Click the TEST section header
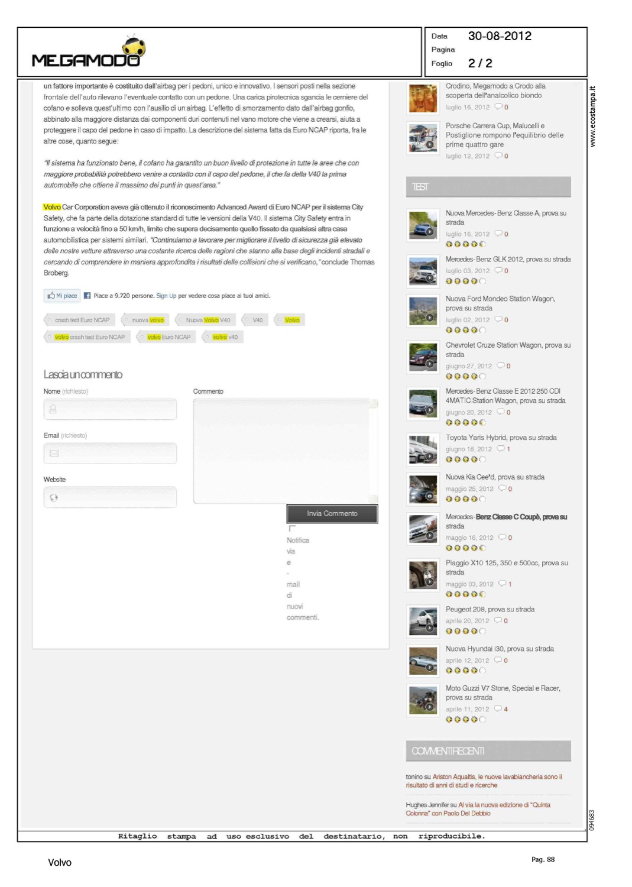 tap(488, 187)
